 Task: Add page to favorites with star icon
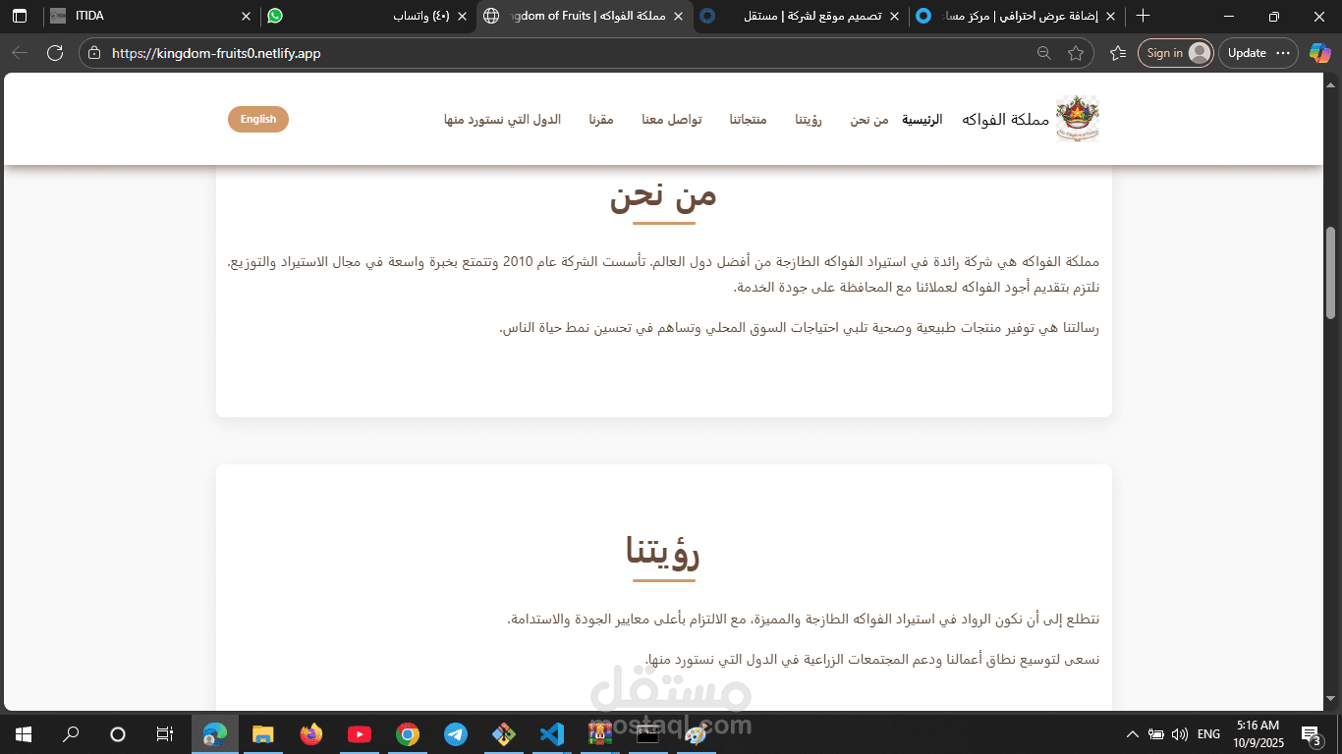(x=1076, y=53)
